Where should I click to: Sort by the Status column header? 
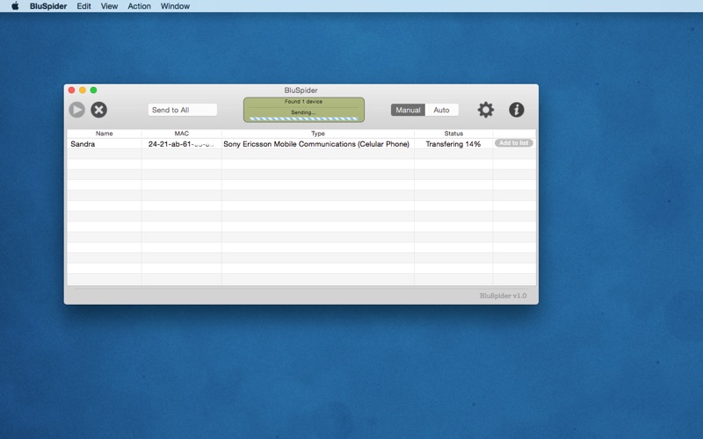tap(453, 133)
